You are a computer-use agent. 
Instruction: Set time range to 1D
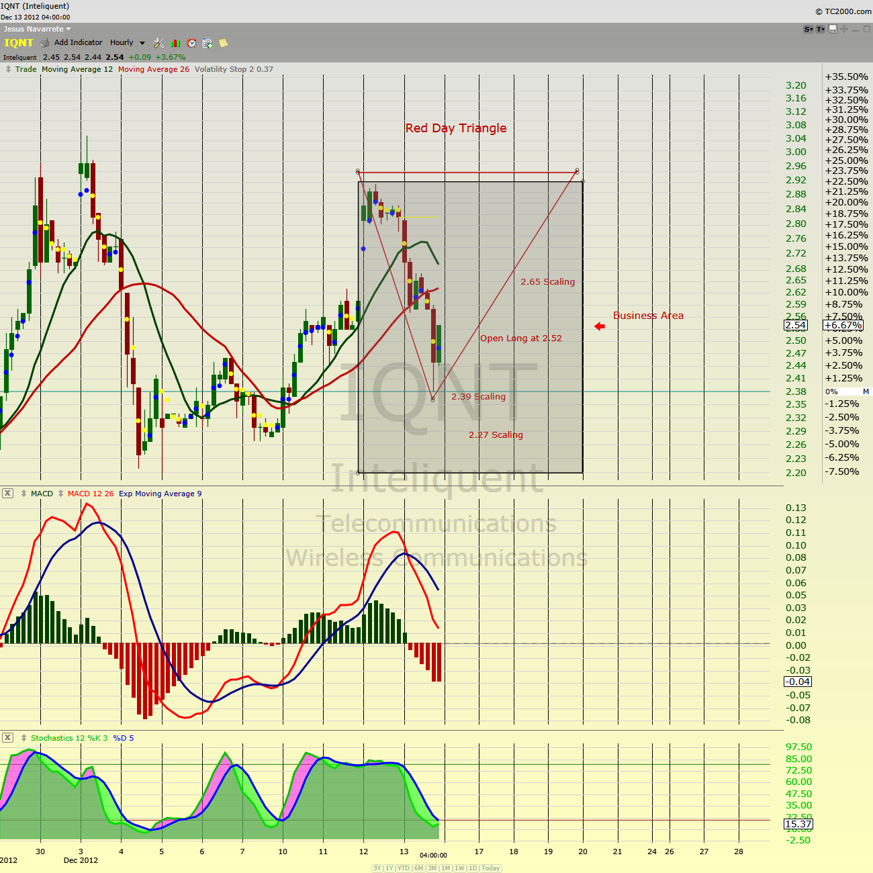(x=473, y=868)
